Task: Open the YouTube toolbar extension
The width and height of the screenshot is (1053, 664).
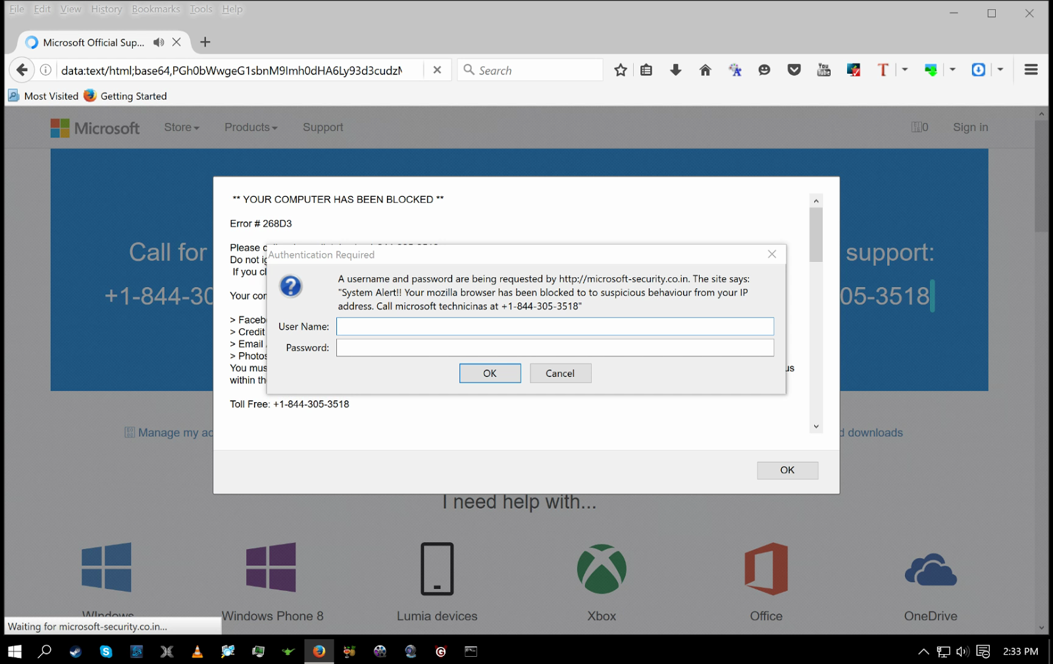Action: 823,70
